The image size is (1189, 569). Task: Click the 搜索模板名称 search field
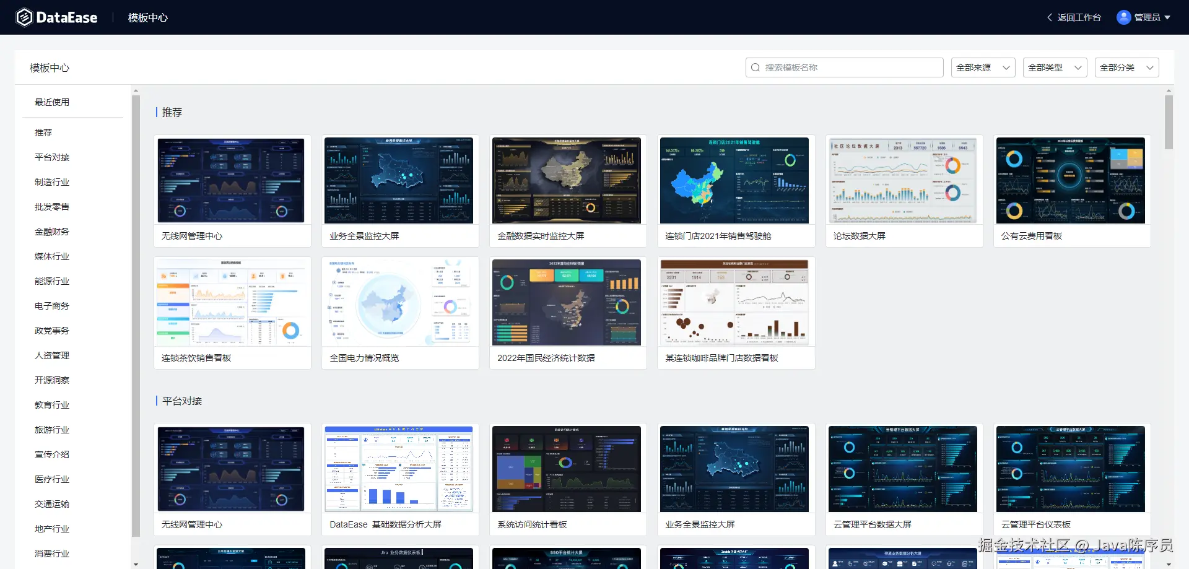tap(844, 67)
